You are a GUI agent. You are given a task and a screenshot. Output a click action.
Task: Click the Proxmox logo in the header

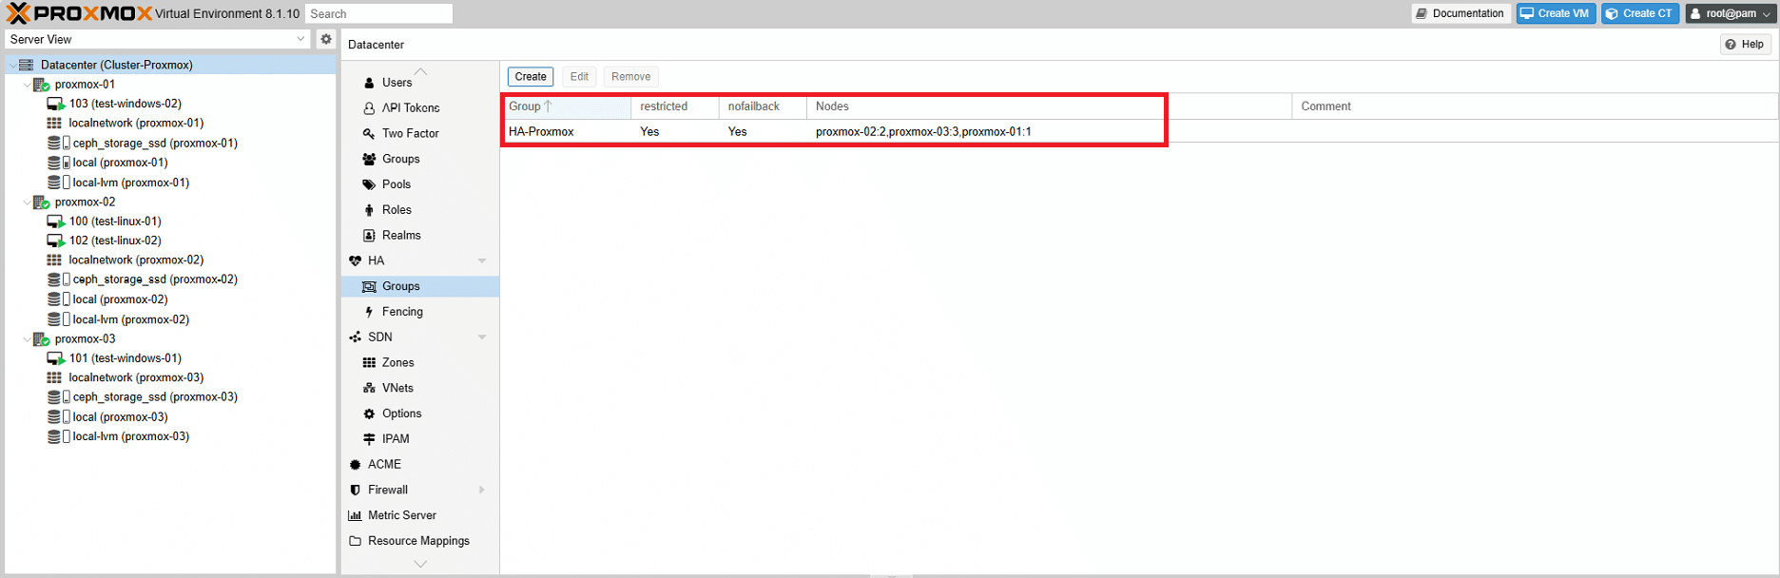pos(79,13)
